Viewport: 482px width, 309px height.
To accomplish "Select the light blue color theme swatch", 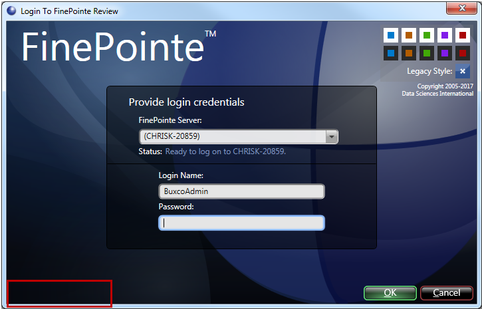I will click(x=391, y=35).
